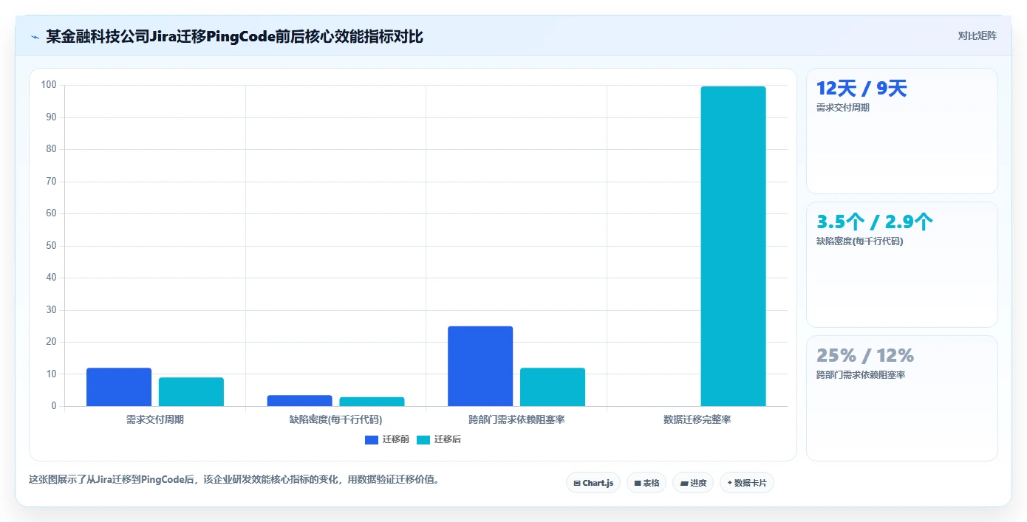Screen dimensions: 1027x522
Task: Click the chart title text in header
Action: 234,36
